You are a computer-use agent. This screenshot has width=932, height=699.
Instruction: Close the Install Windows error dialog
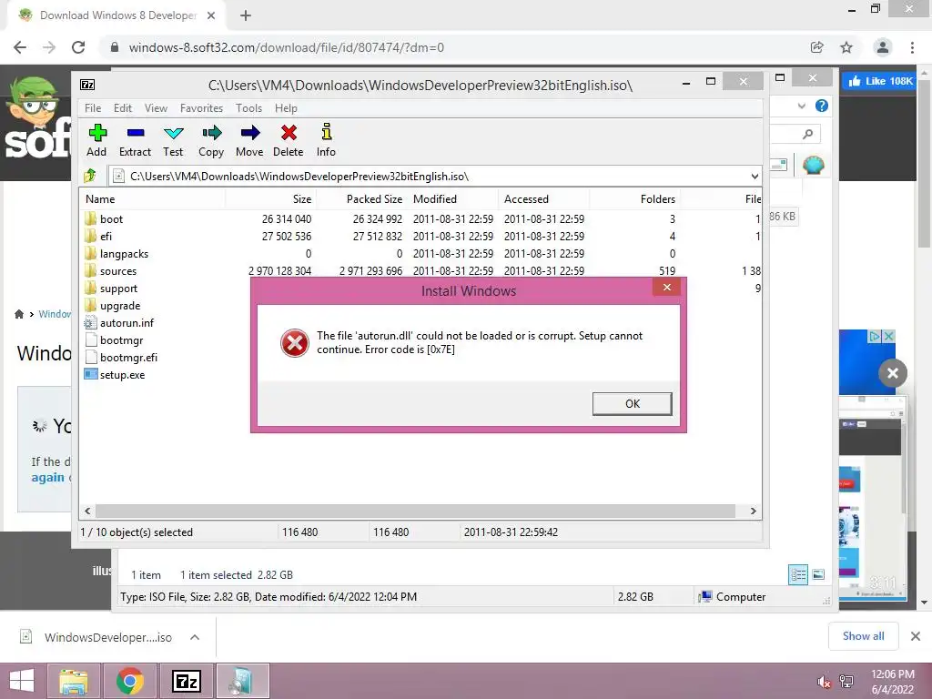click(667, 288)
